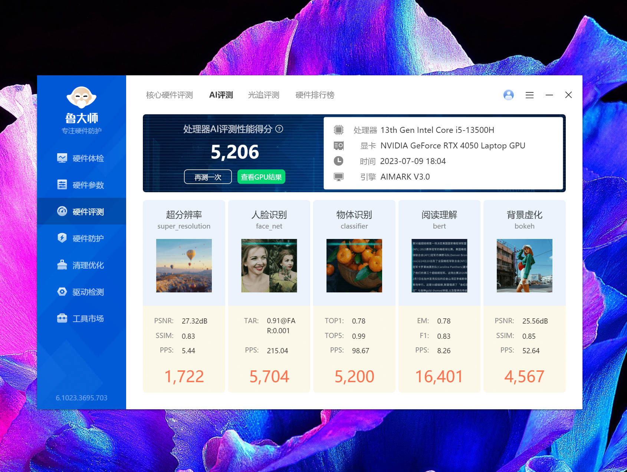Screen dimensions: 627x472
Task: Open the hamburger main menu
Action: pyautogui.click(x=529, y=95)
